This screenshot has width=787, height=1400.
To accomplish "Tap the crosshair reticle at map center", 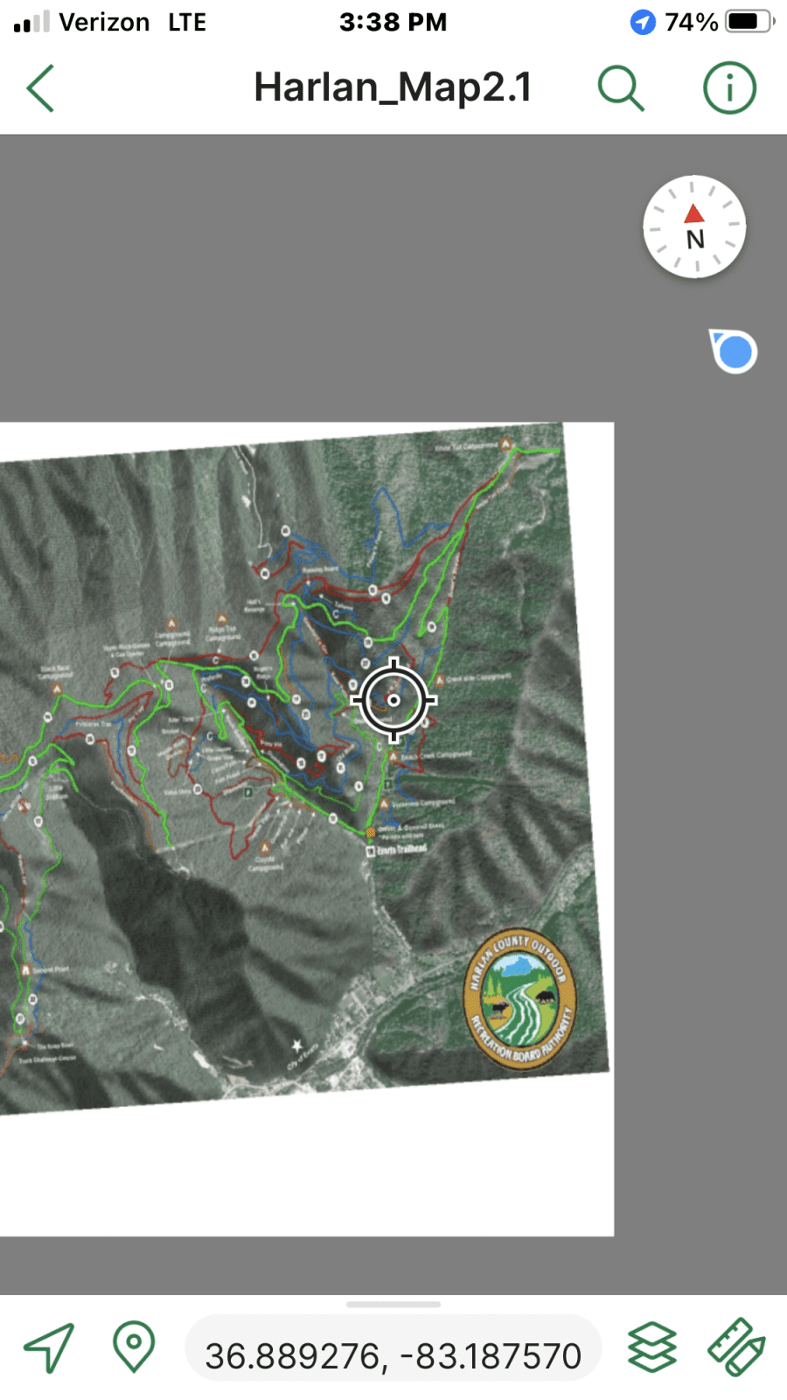I will (393, 700).
